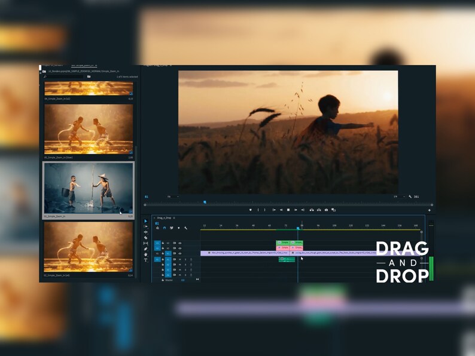475x356 pixels.
Task: Add a marker from timeline header
Action: 178,228
